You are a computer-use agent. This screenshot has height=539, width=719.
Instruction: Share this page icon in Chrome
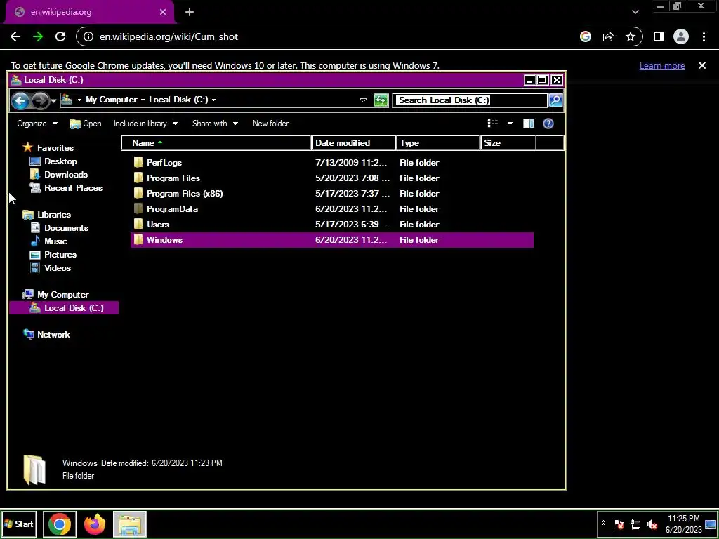[608, 36]
